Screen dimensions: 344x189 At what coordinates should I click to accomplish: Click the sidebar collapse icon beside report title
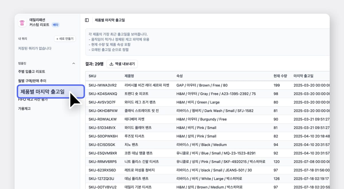click(x=87, y=20)
